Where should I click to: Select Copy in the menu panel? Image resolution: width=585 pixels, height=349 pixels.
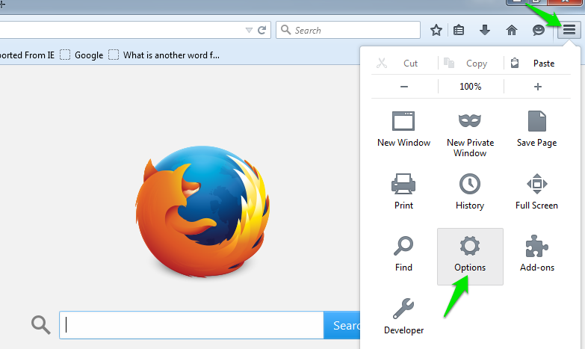[x=471, y=63]
